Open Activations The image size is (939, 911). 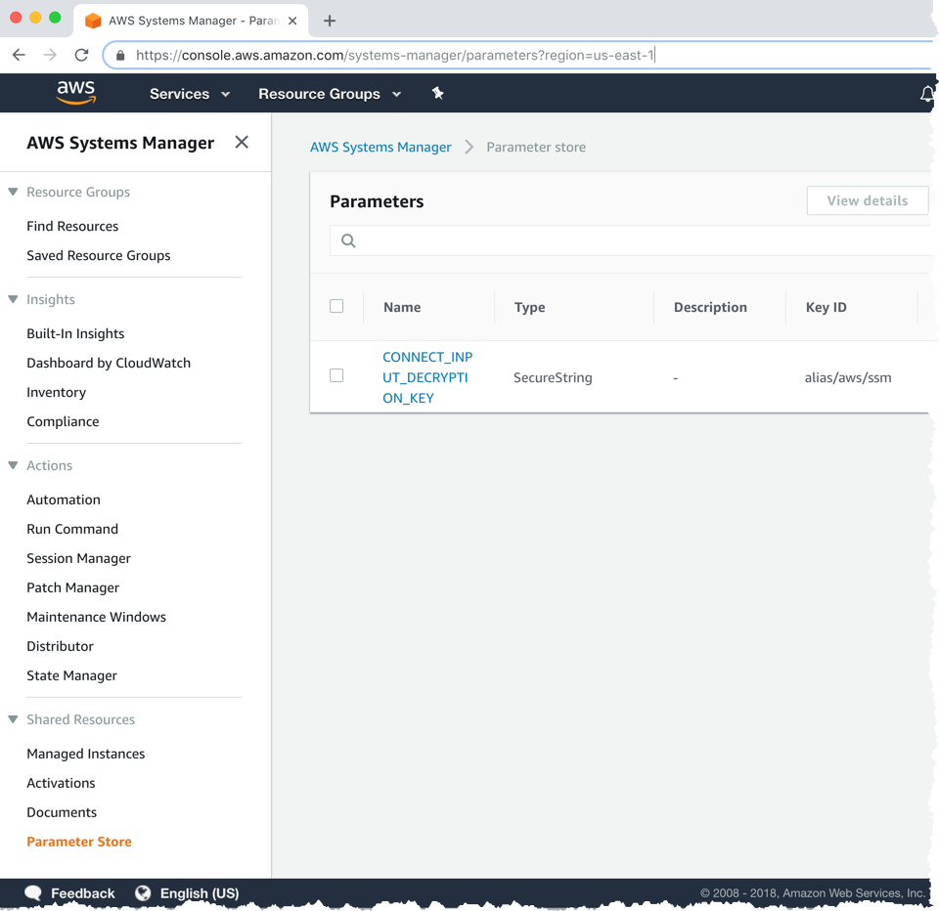point(61,783)
